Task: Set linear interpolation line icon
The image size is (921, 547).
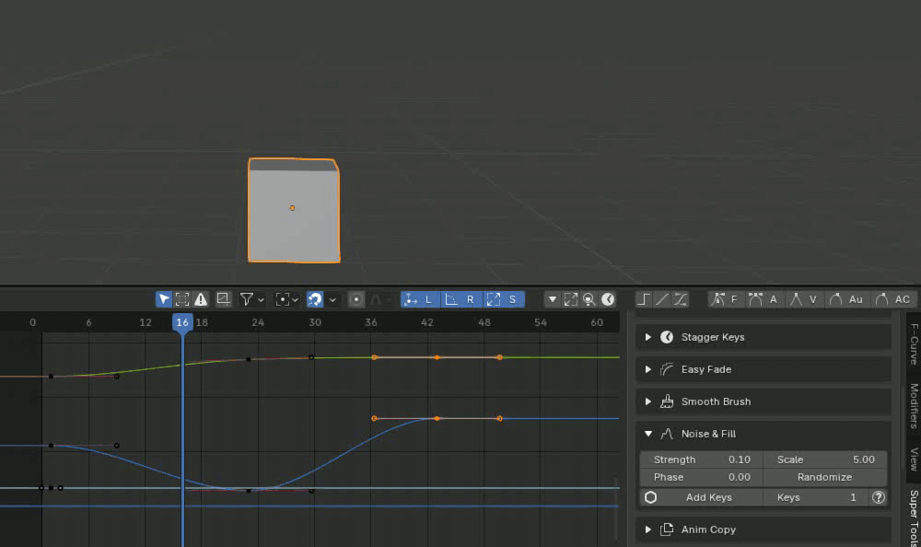Action: pyautogui.click(x=662, y=299)
